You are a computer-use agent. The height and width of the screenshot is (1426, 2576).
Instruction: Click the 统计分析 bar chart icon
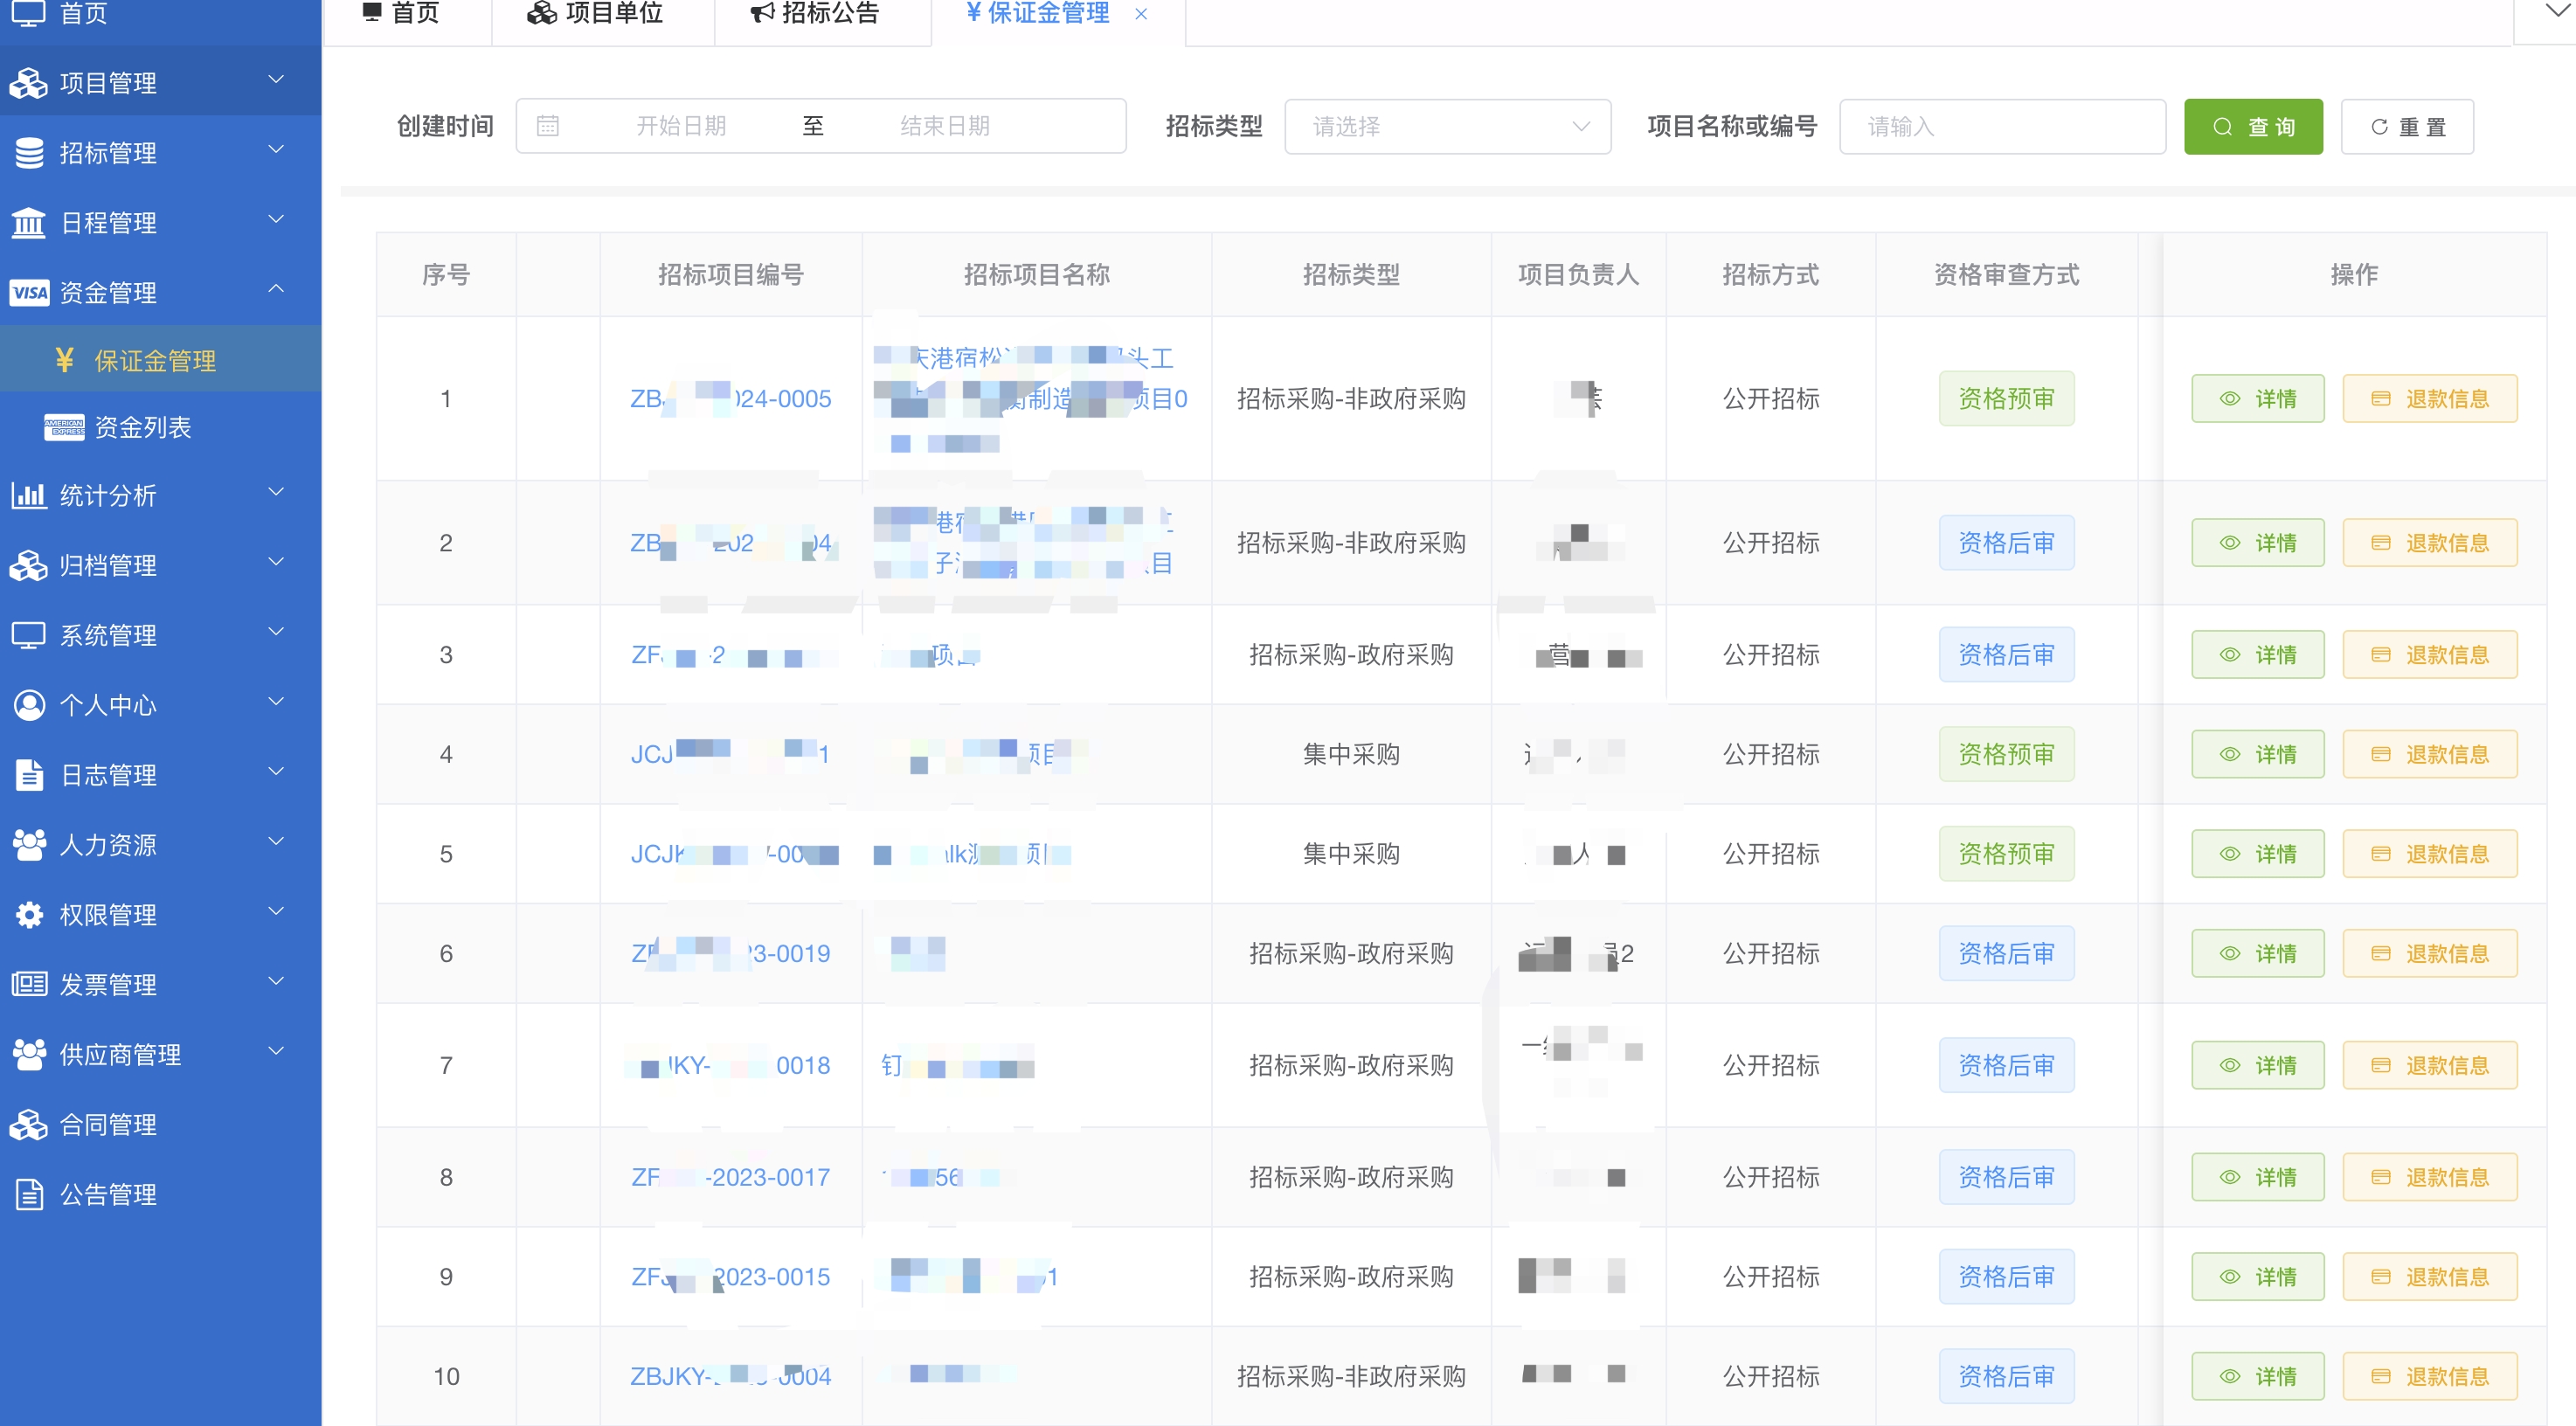29,495
